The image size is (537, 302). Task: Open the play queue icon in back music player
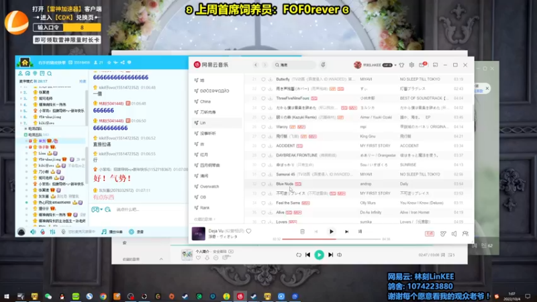tap(451, 255)
